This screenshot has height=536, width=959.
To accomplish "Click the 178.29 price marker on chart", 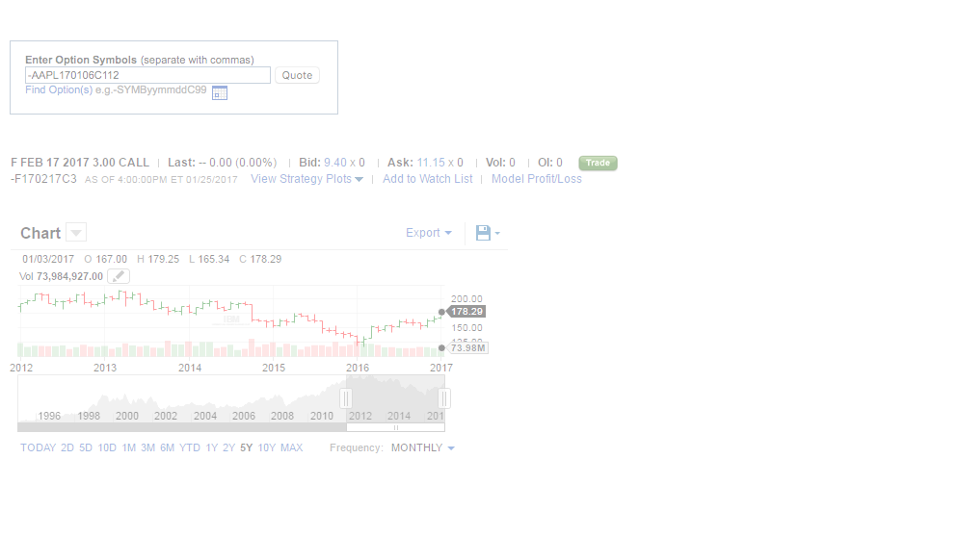I will (x=466, y=312).
